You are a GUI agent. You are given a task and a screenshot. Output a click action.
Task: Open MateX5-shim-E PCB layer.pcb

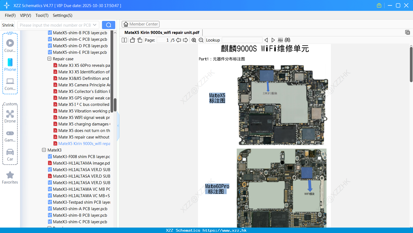[x=80, y=52]
